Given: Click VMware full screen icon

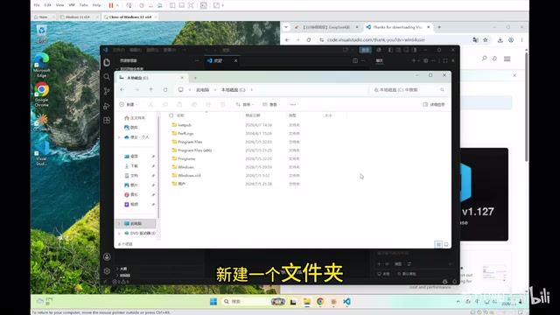Looking at the screenshot, I should pyautogui.click(x=191, y=5).
